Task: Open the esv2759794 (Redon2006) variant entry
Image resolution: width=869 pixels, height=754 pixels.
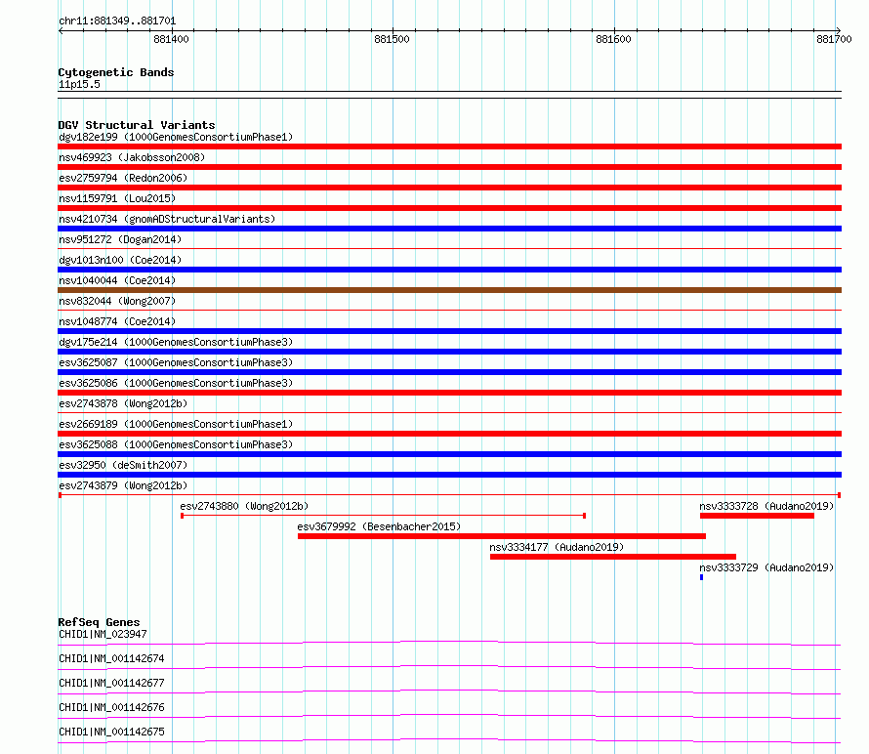Action: pyautogui.click(x=123, y=178)
